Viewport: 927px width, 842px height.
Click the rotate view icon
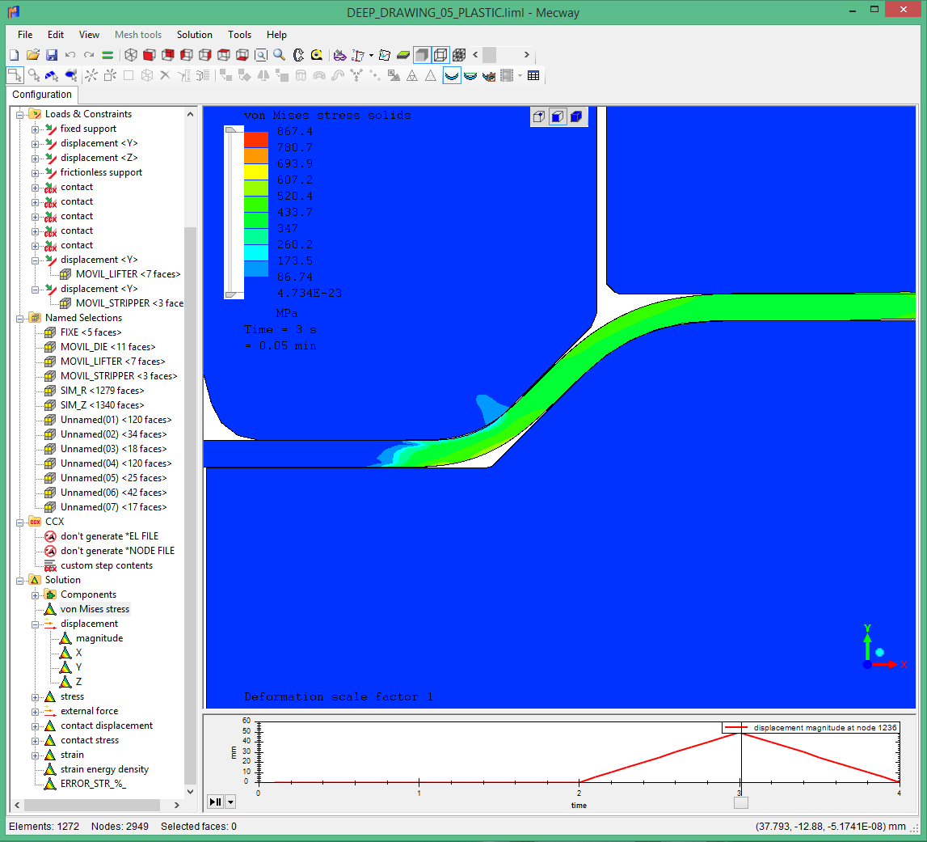click(x=298, y=55)
